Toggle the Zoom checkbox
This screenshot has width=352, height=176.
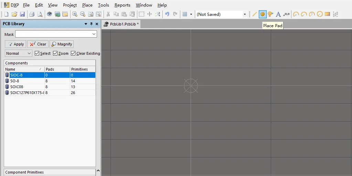click(55, 53)
